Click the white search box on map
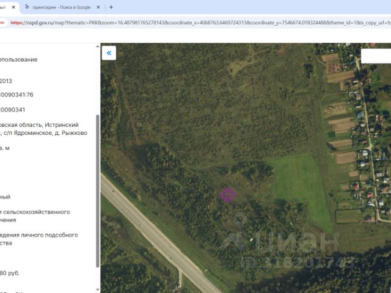 tap(376, 56)
